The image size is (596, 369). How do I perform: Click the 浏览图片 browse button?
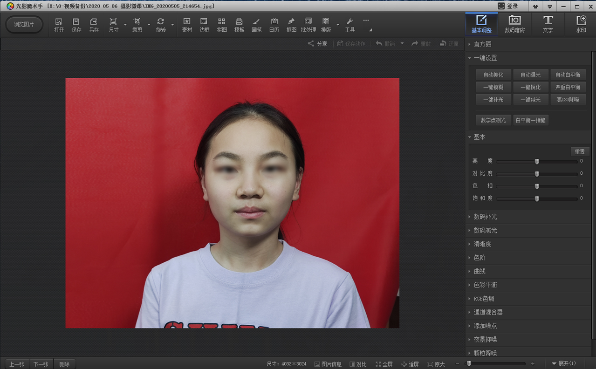coord(24,25)
